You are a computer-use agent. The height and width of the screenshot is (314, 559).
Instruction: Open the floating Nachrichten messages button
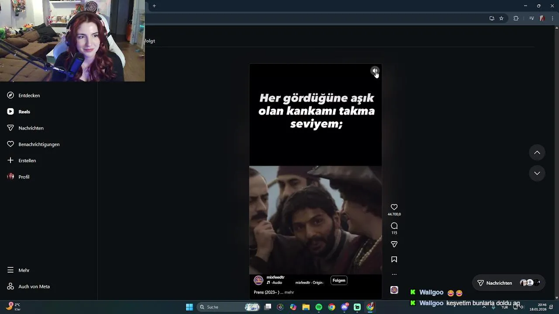pyautogui.click(x=509, y=283)
